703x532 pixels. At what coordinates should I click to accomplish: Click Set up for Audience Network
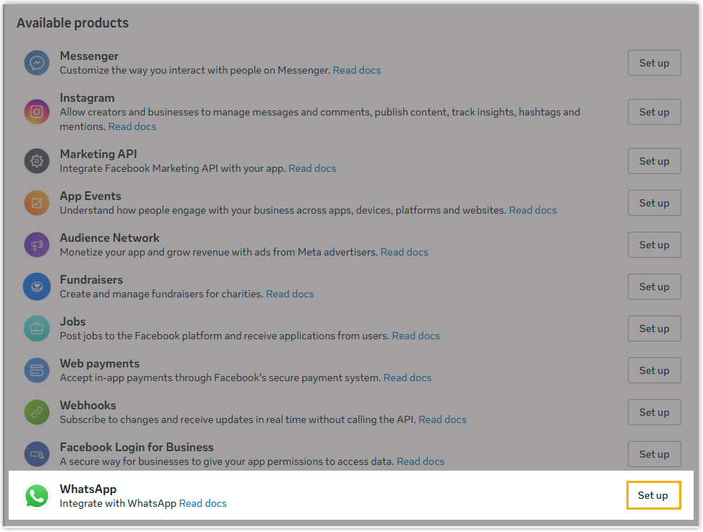(654, 245)
